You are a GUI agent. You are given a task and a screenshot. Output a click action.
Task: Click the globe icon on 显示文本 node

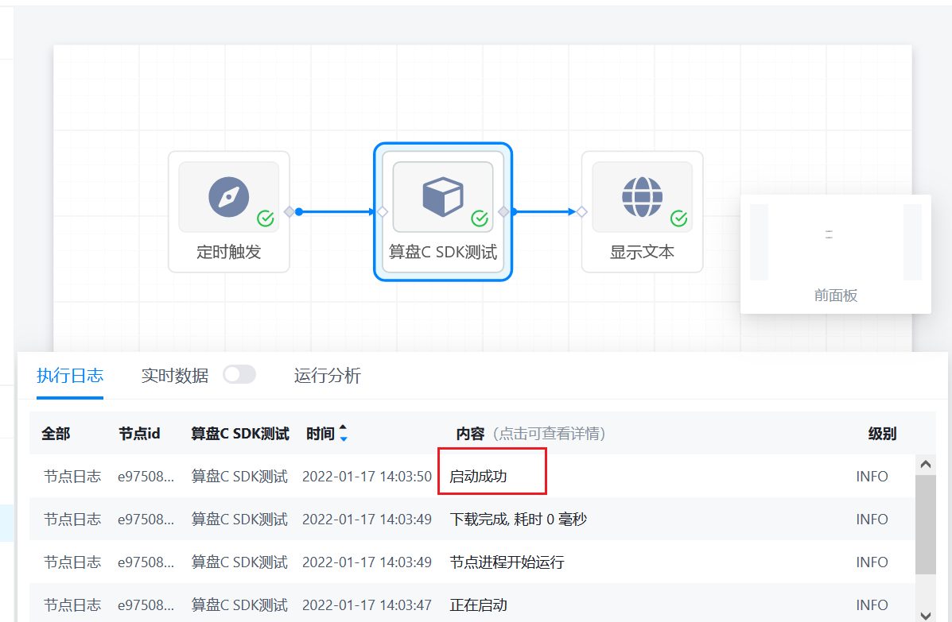[642, 197]
